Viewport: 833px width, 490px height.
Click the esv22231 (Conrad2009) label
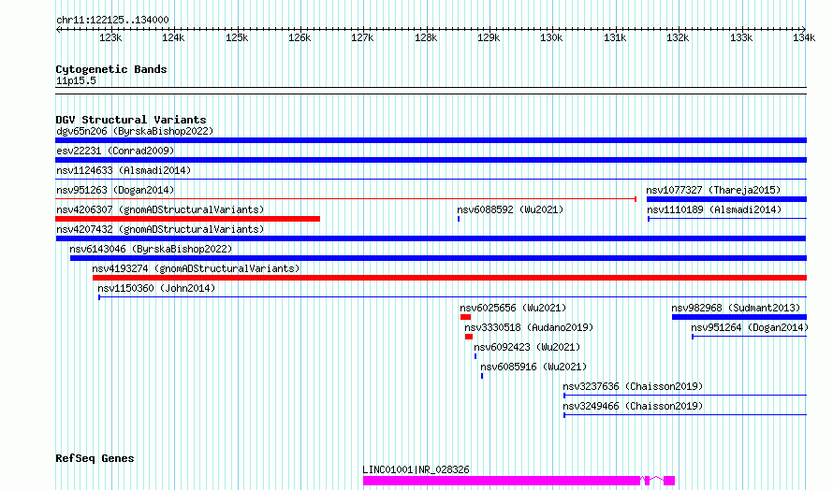[115, 151]
